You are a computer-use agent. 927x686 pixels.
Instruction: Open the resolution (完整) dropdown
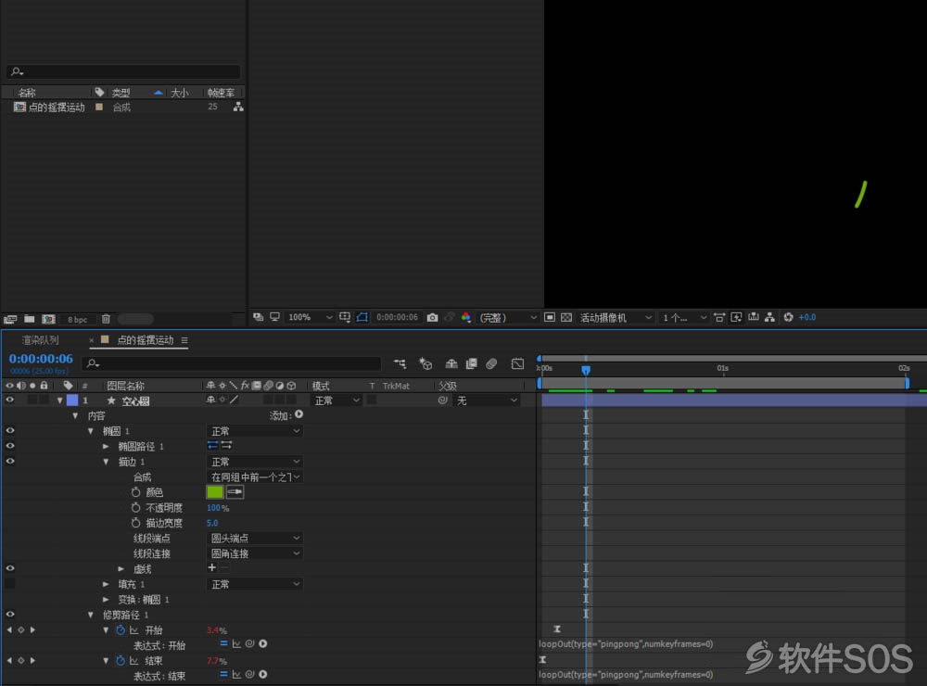tap(507, 318)
